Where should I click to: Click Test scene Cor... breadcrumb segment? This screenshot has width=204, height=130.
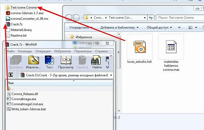(x=120, y=18)
